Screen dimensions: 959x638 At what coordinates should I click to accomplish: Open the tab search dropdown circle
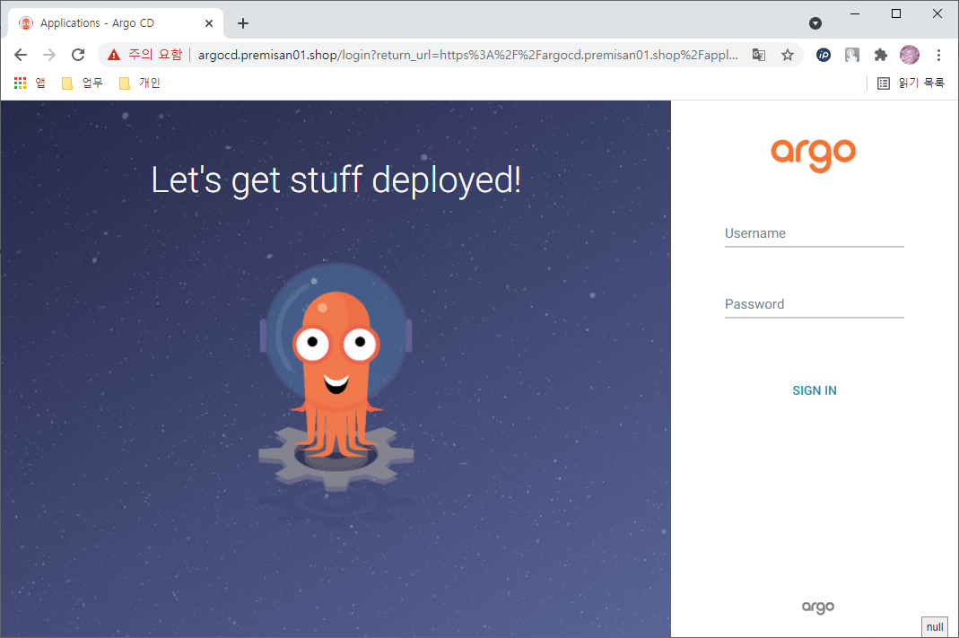click(x=815, y=23)
